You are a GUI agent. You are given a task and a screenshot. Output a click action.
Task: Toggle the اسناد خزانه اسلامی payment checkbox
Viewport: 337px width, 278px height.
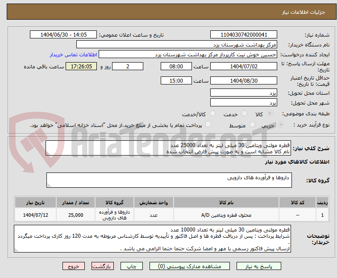[208, 124]
